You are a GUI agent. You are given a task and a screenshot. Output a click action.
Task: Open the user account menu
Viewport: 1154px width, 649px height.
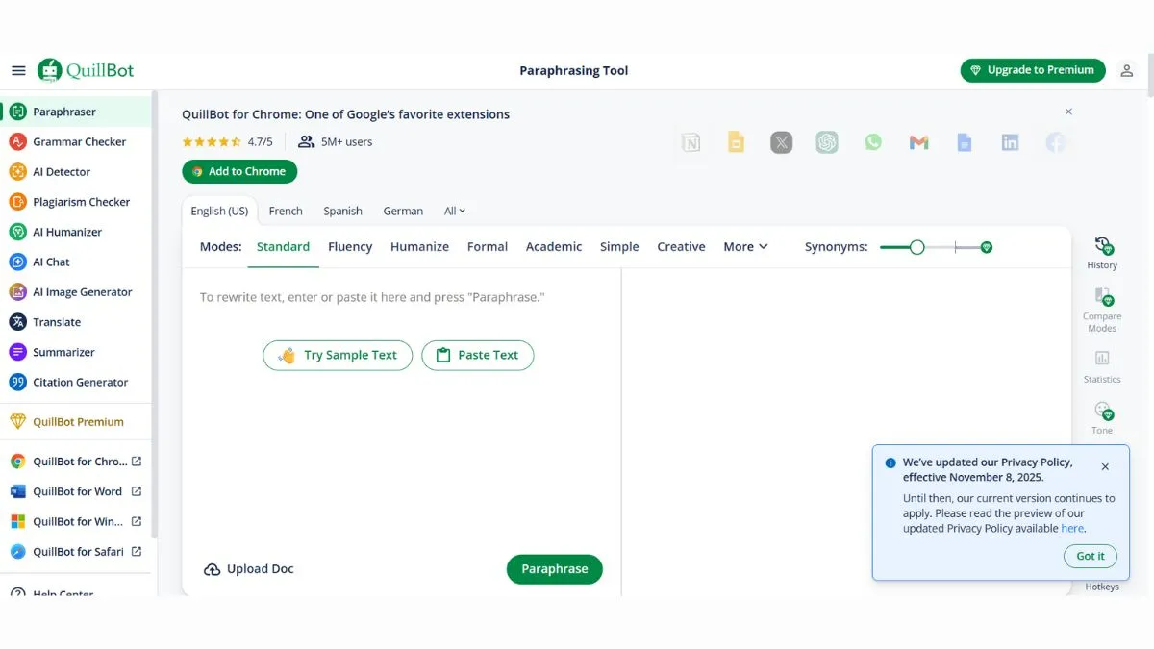1126,69
